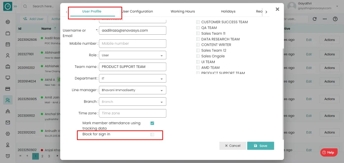Check the UI TEAM checkbox
Image resolution: width=344 pixels, height=163 pixels.
[198, 62]
